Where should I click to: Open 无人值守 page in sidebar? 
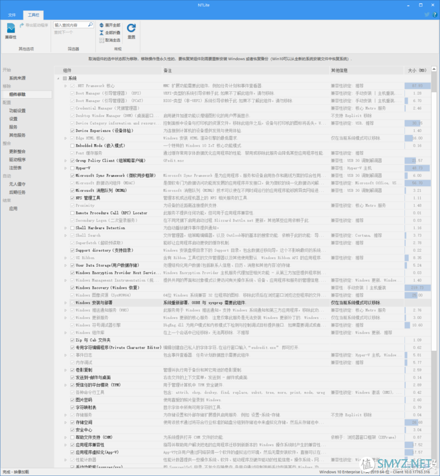(17, 184)
